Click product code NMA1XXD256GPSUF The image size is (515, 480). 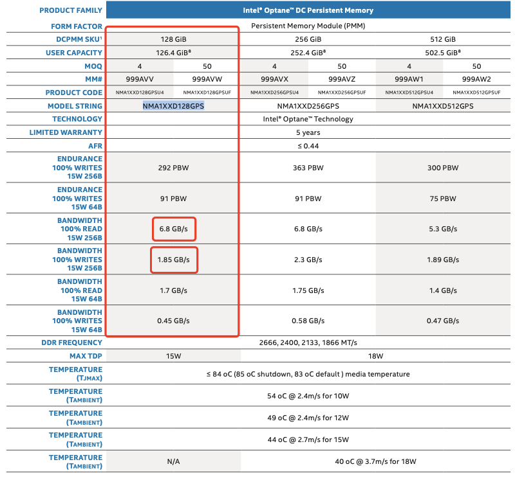342,93
